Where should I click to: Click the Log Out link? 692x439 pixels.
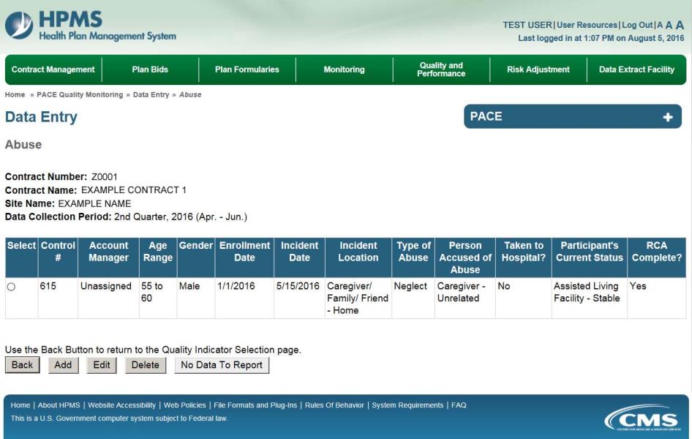637,25
